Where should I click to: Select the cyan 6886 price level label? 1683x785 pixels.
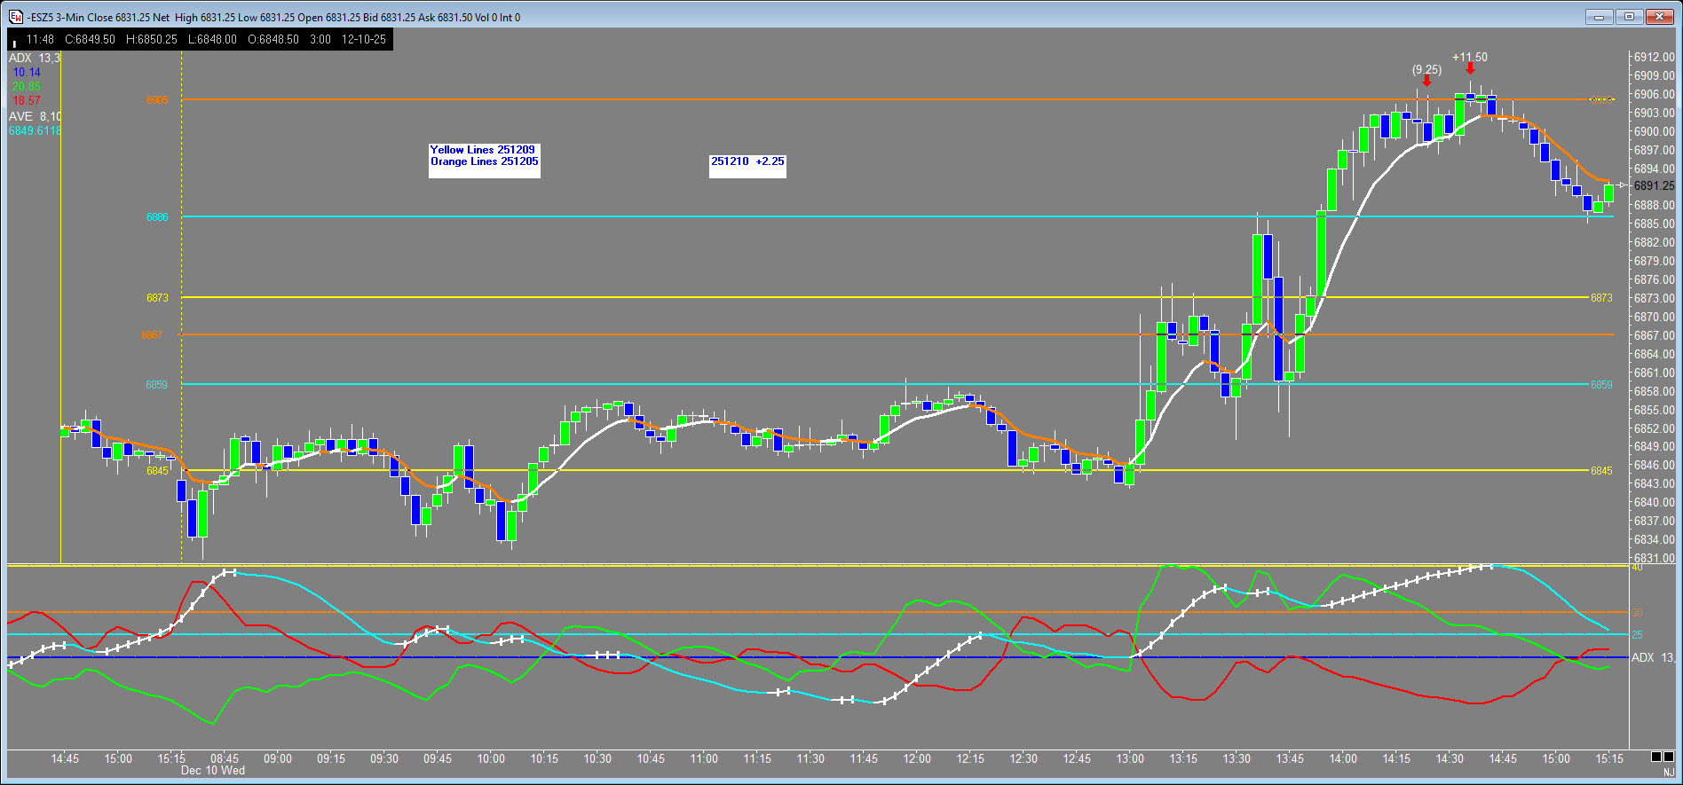[x=157, y=217]
